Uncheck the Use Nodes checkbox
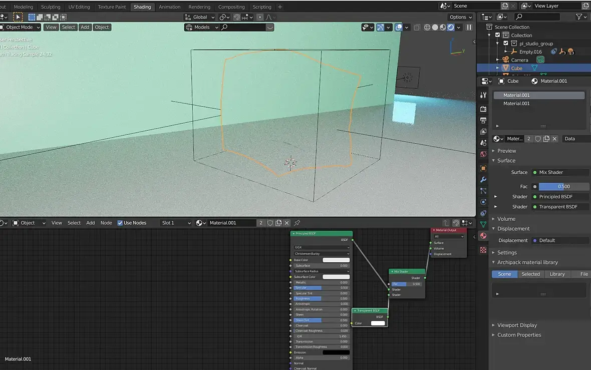Screen dimensions: 591x370 click(x=120, y=223)
